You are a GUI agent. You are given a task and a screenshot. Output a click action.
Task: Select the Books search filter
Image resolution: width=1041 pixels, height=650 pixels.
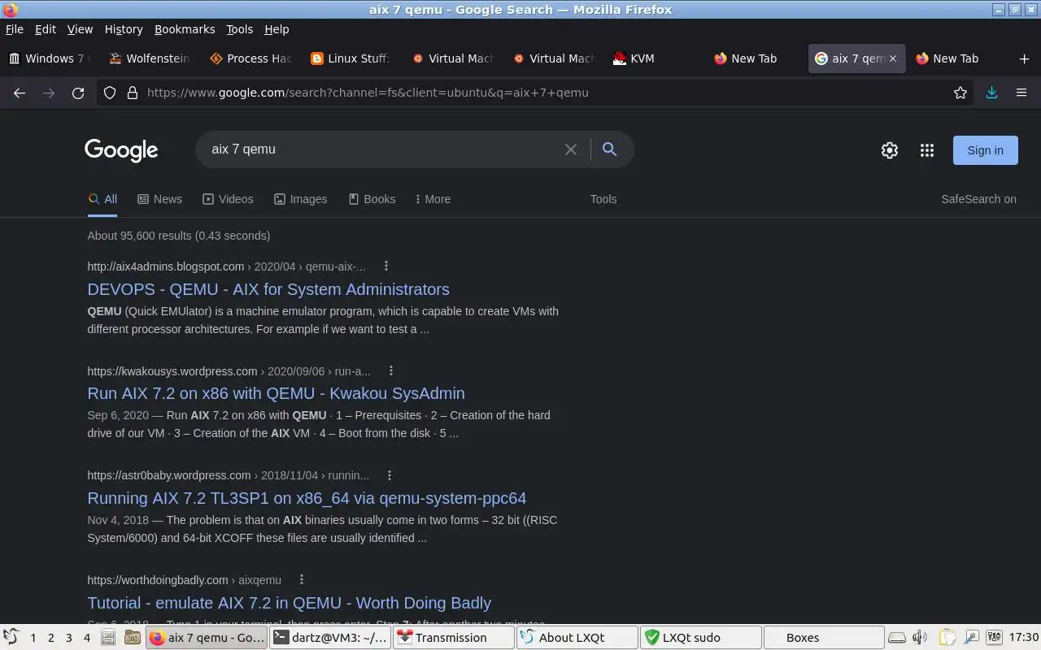click(x=372, y=199)
